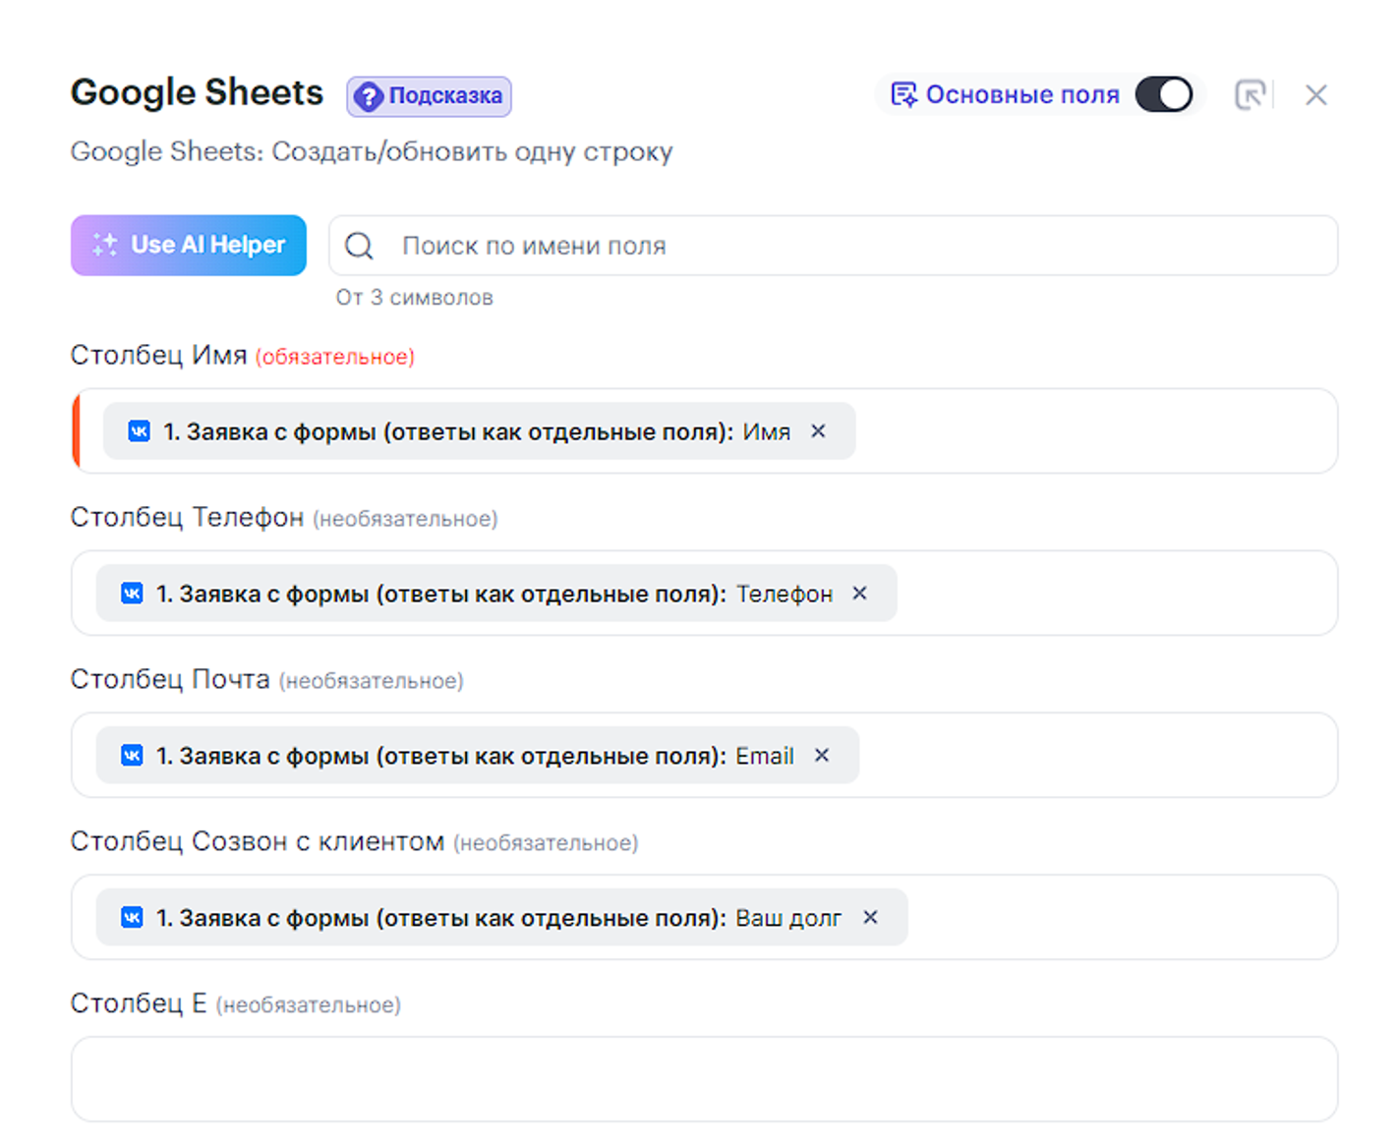Click the VK icon in Email tag
The width and height of the screenshot is (1396, 1142).
[132, 755]
